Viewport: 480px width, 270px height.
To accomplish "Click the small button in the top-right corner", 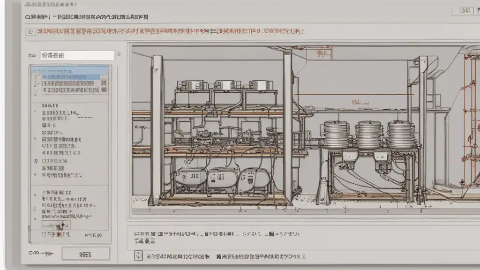I will [466, 10].
